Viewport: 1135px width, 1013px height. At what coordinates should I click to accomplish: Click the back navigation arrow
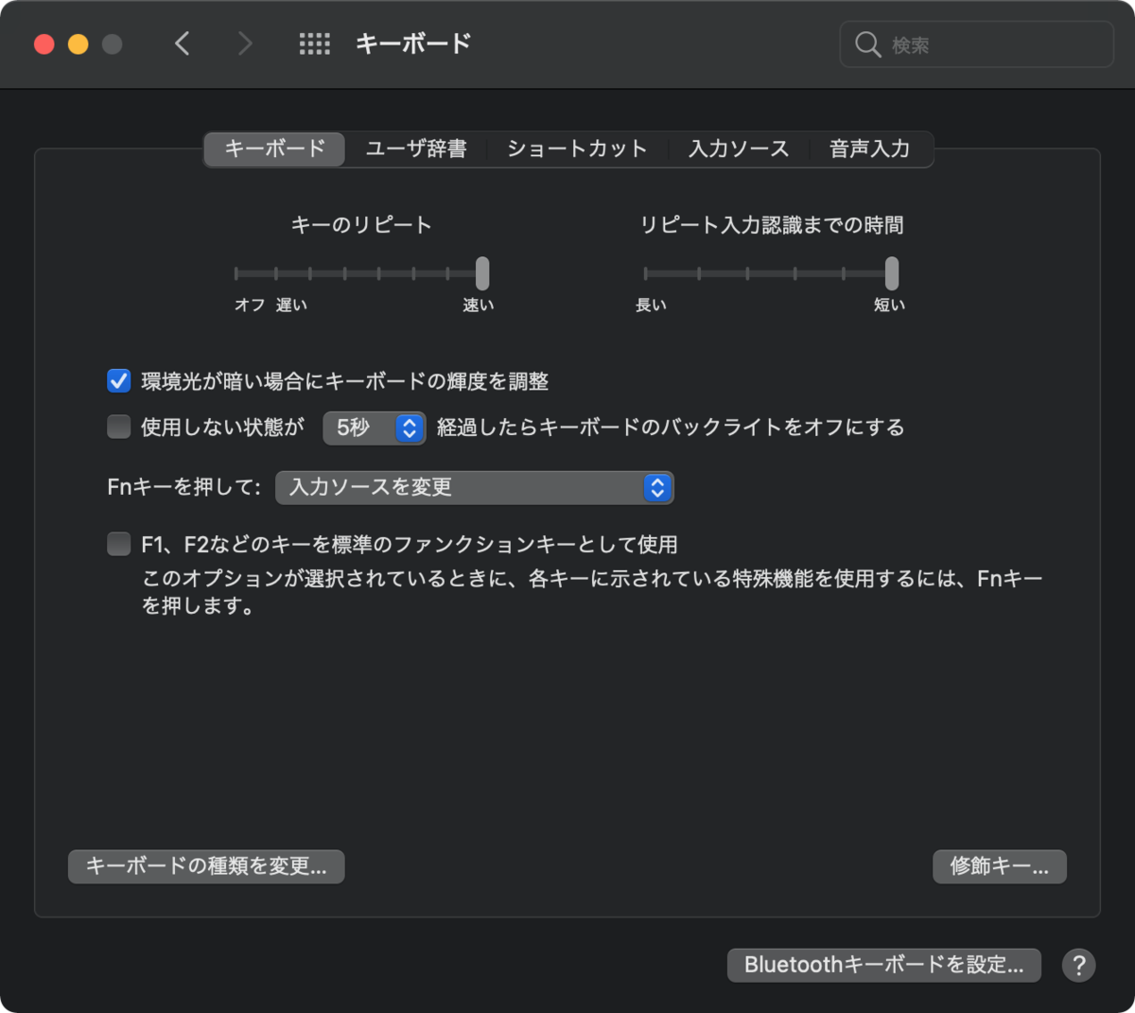coord(183,43)
